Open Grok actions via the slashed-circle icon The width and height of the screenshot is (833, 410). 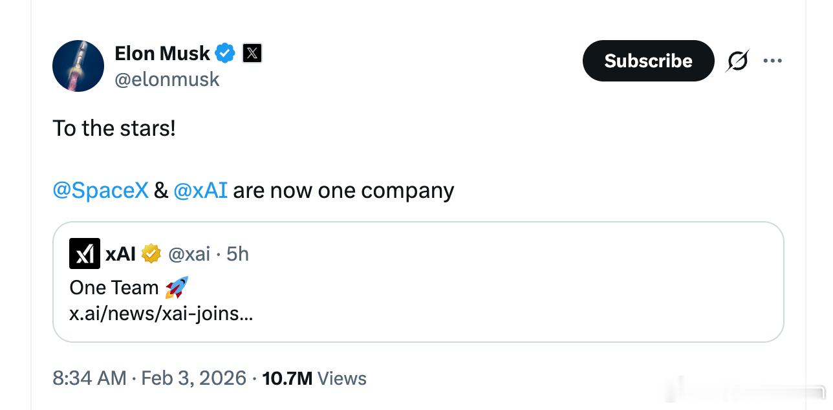(737, 61)
